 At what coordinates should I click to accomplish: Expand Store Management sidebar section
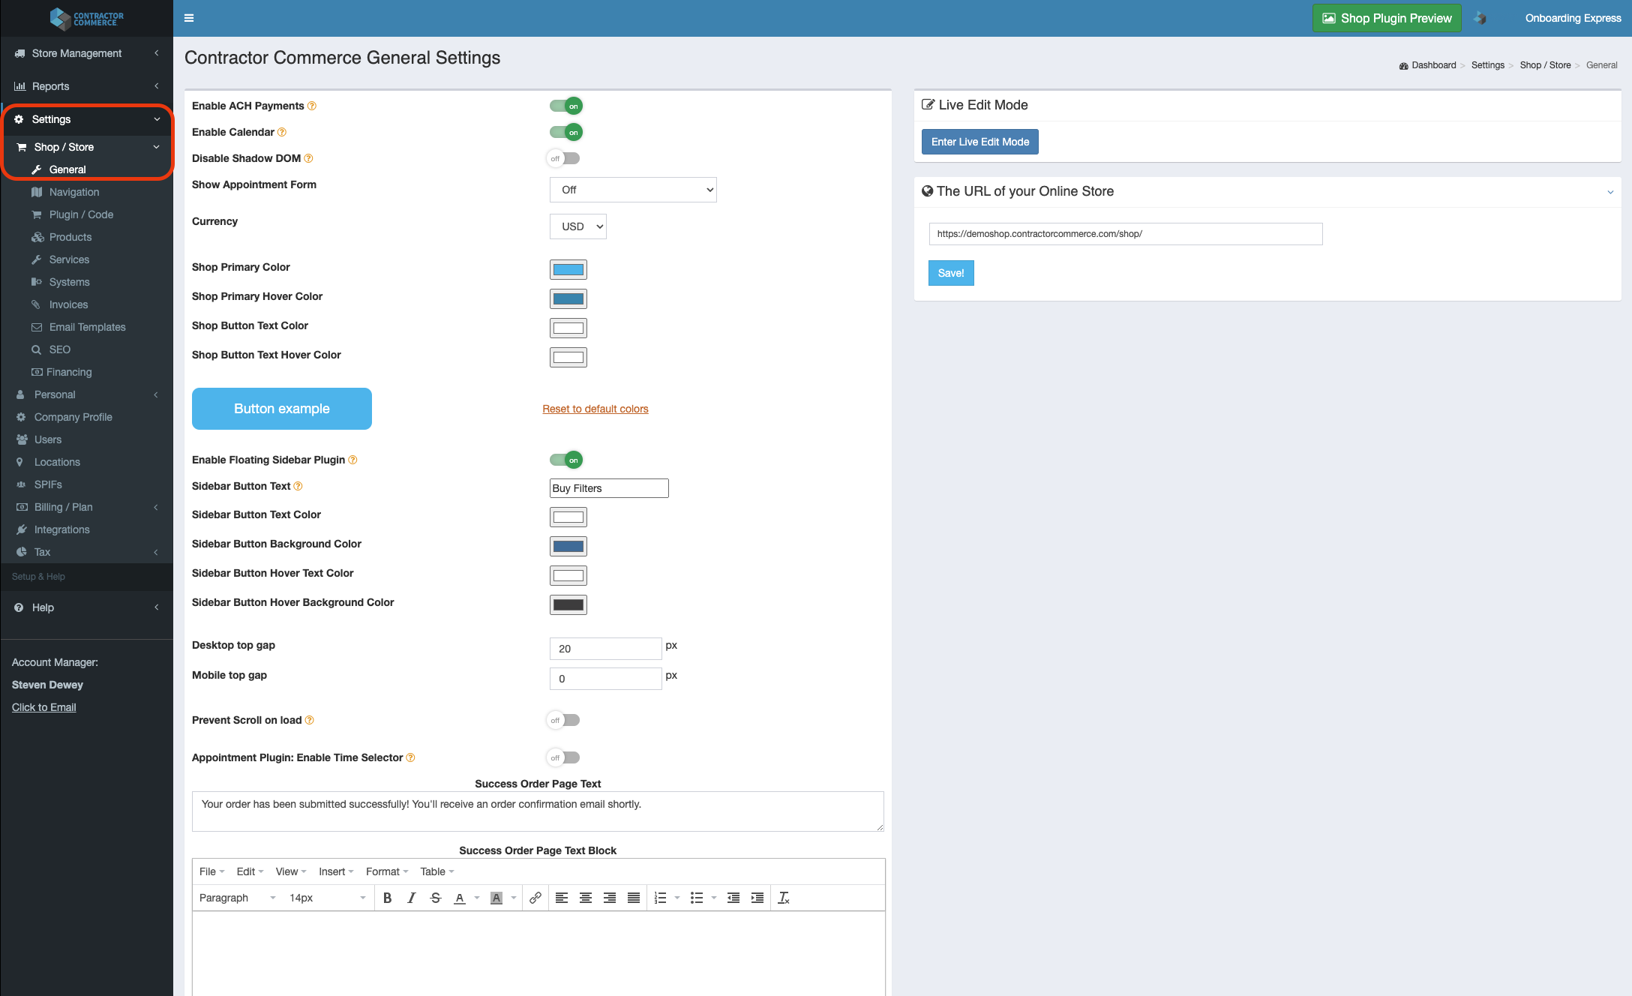point(87,53)
